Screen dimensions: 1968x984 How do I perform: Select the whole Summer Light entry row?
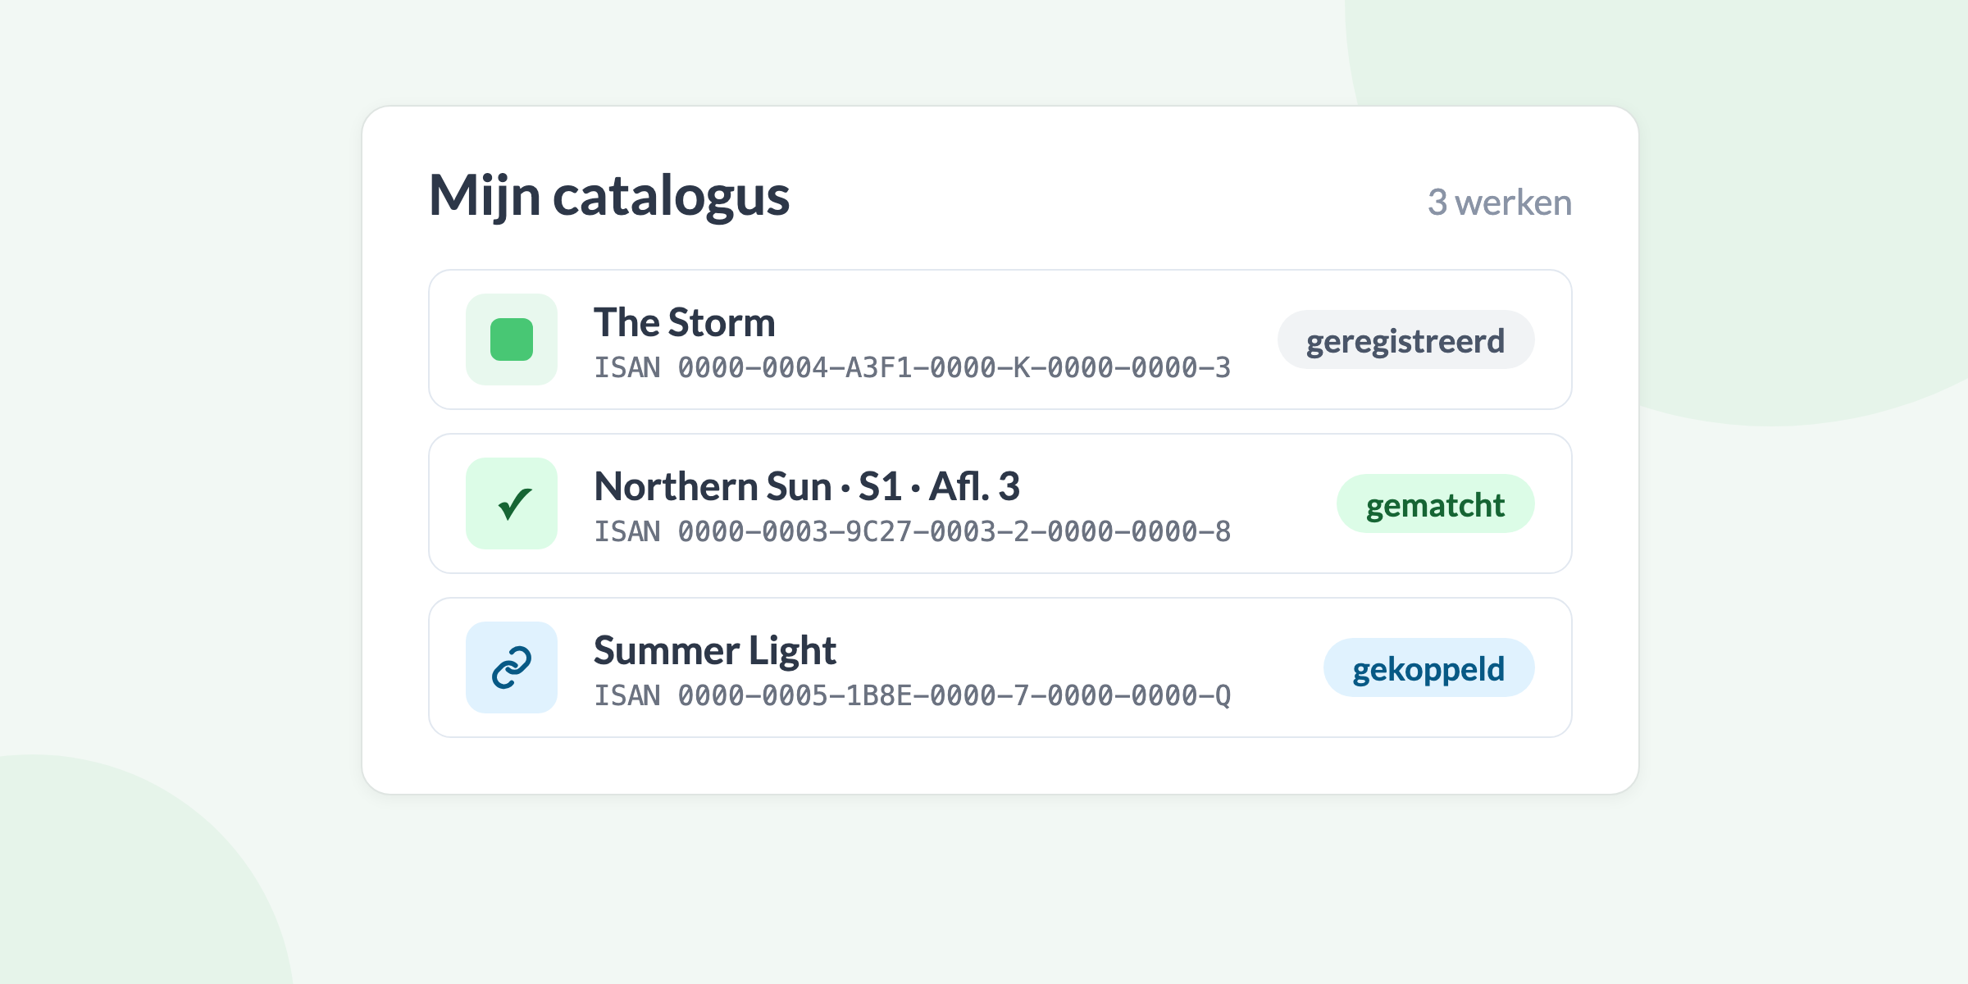click(x=1000, y=667)
